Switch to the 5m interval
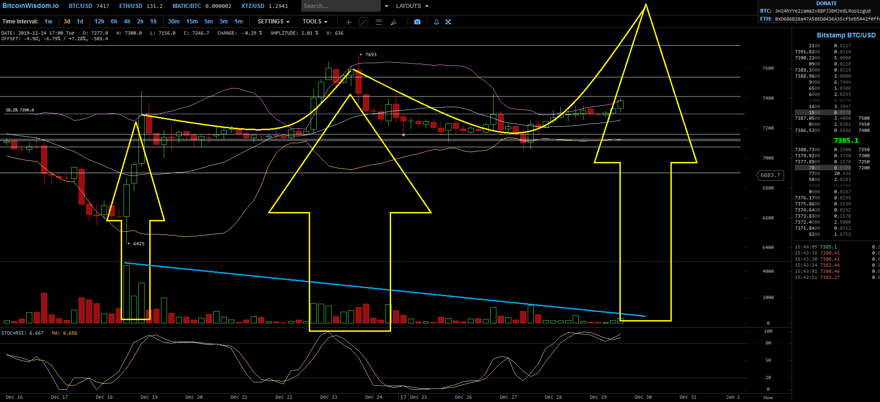This screenshot has width=880, height=402. point(209,22)
